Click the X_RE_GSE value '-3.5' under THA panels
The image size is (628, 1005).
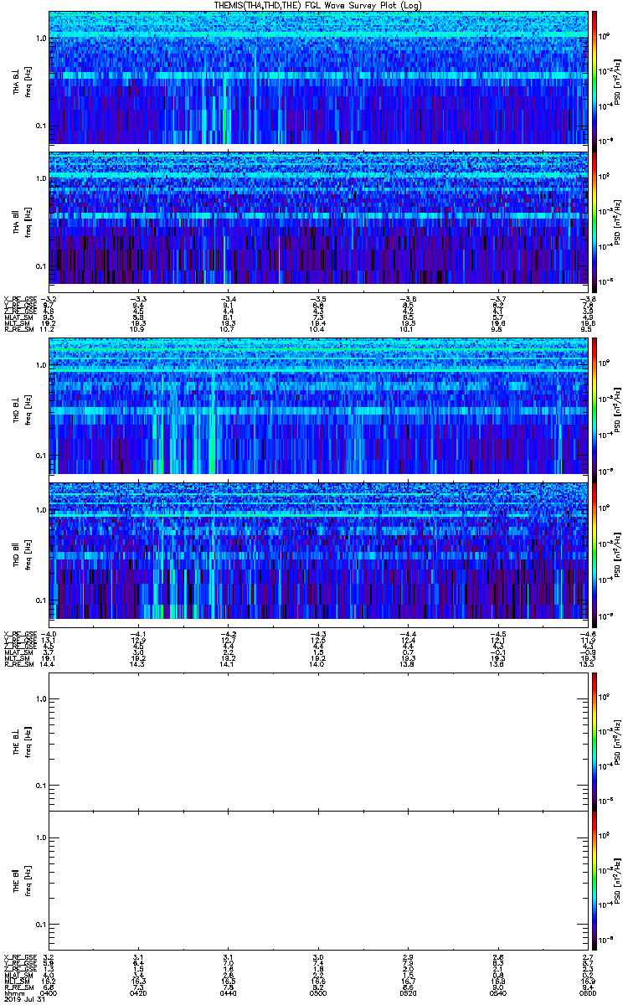click(318, 298)
